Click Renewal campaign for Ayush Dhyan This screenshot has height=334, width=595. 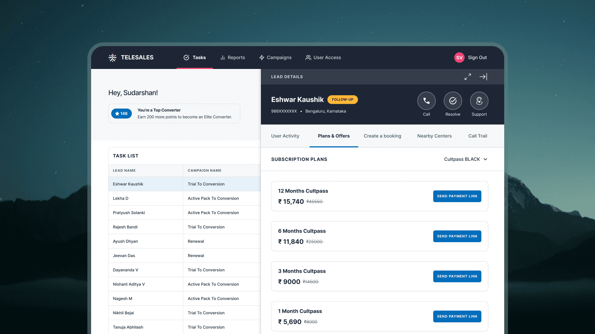click(x=196, y=242)
